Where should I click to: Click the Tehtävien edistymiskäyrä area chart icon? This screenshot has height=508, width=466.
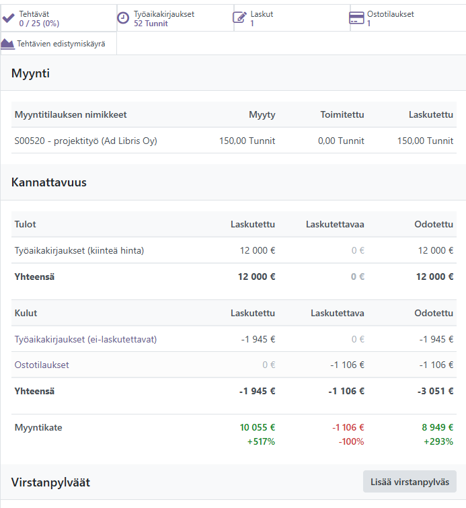click(x=8, y=44)
